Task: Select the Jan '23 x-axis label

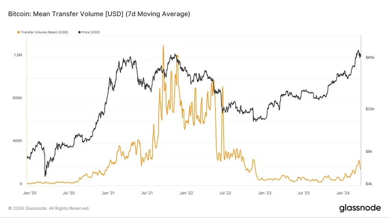Action: pos(264,193)
